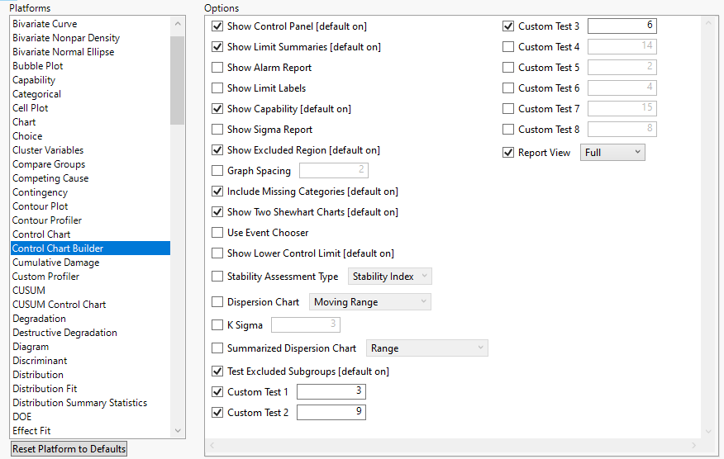Screen dimensions: 724x459
Task: Enable Summarized Dispersion Chart checkbox
Action: pyautogui.click(x=217, y=348)
